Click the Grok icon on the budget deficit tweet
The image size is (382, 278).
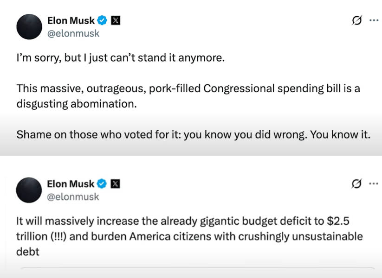tap(356, 183)
